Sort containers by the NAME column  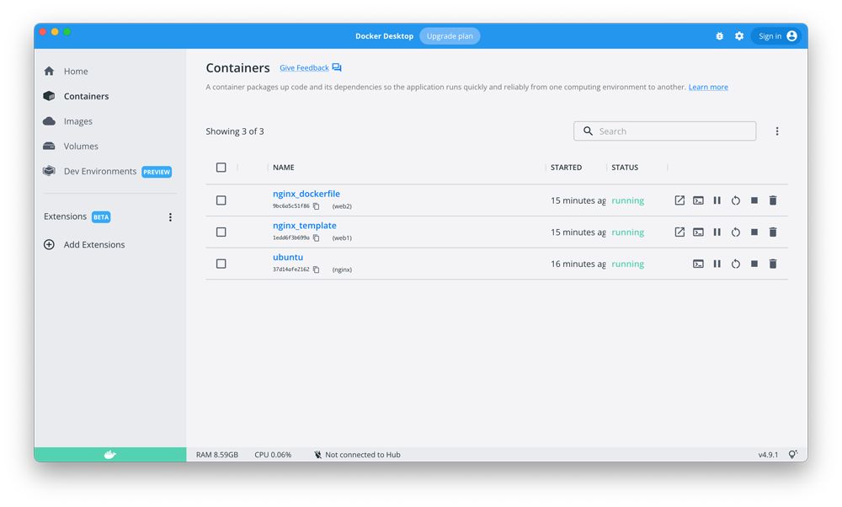click(284, 168)
